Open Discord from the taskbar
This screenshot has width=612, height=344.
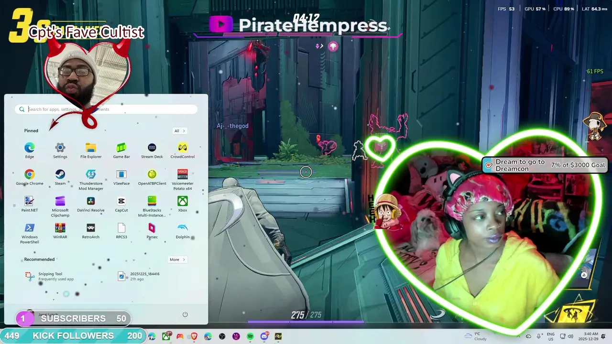[x=264, y=336]
